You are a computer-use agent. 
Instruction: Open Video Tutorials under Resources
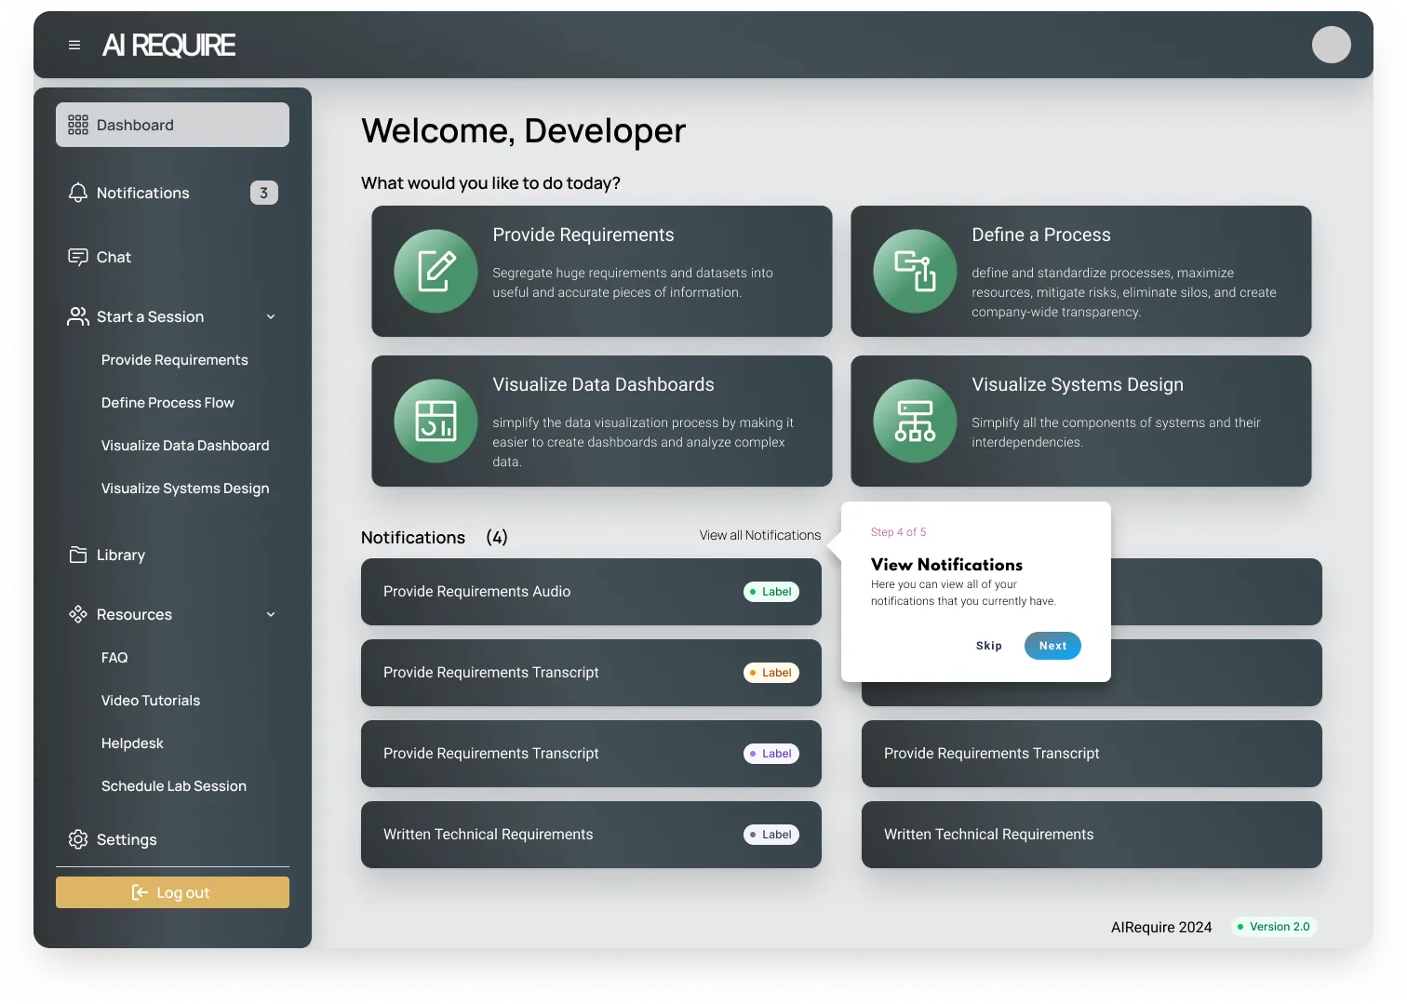tap(151, 701)
